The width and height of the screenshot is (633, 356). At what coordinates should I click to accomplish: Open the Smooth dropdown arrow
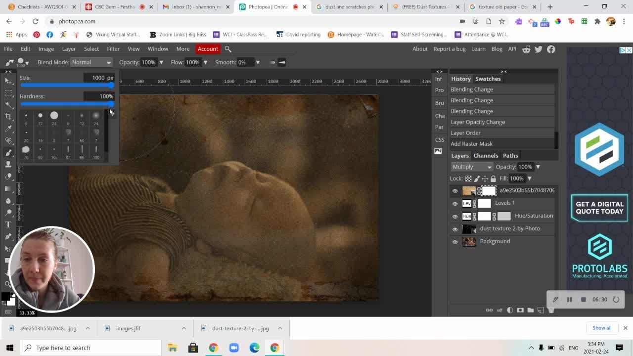coord(257,62)
